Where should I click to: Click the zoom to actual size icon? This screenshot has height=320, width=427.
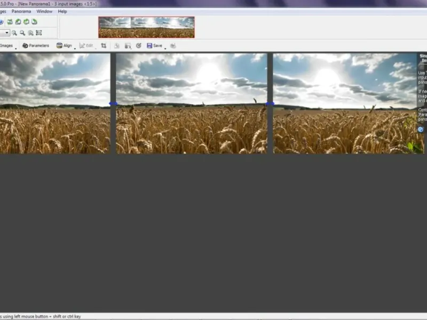(31, 33)
